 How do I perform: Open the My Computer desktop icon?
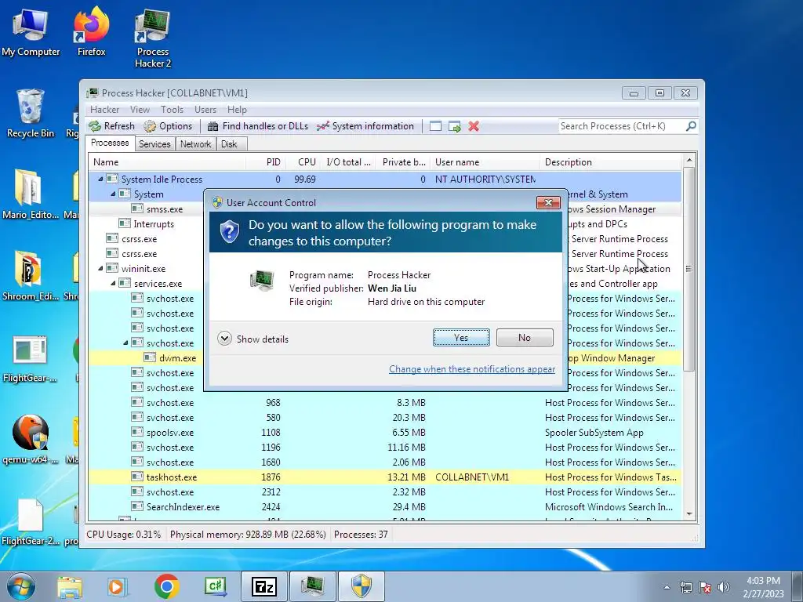pyautogui.click(x=31, y=33)
